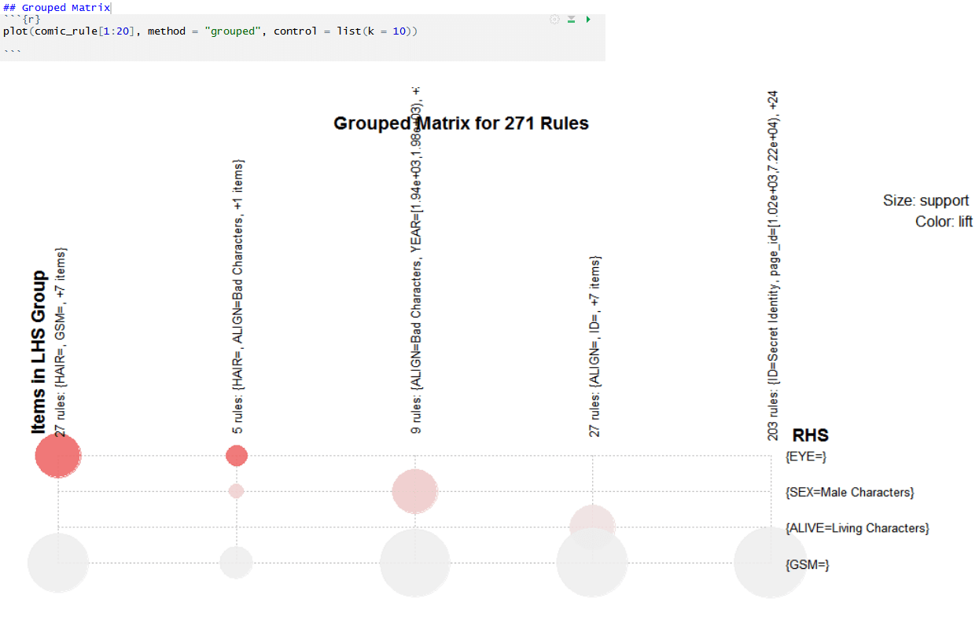Click the '## Grouped Matrix' heading line
The width and height of the screenshot is (979, 620).
[57, 7]
